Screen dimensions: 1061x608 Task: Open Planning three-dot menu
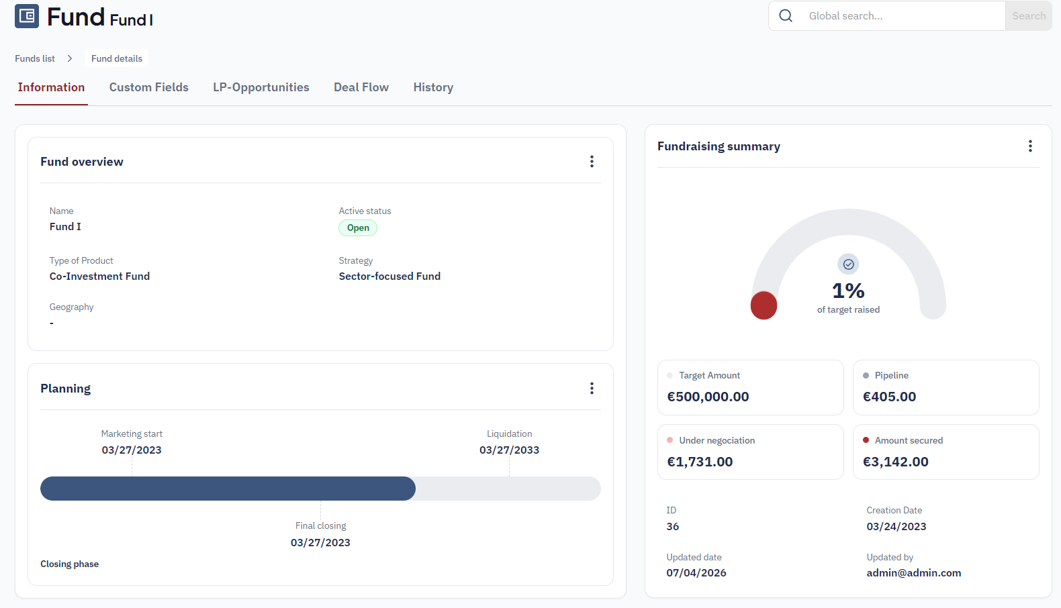592,388
